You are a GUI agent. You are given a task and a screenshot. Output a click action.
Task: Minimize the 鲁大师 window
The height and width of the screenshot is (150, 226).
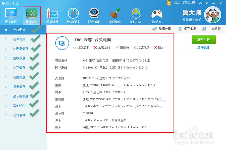(x=214, y=3)
